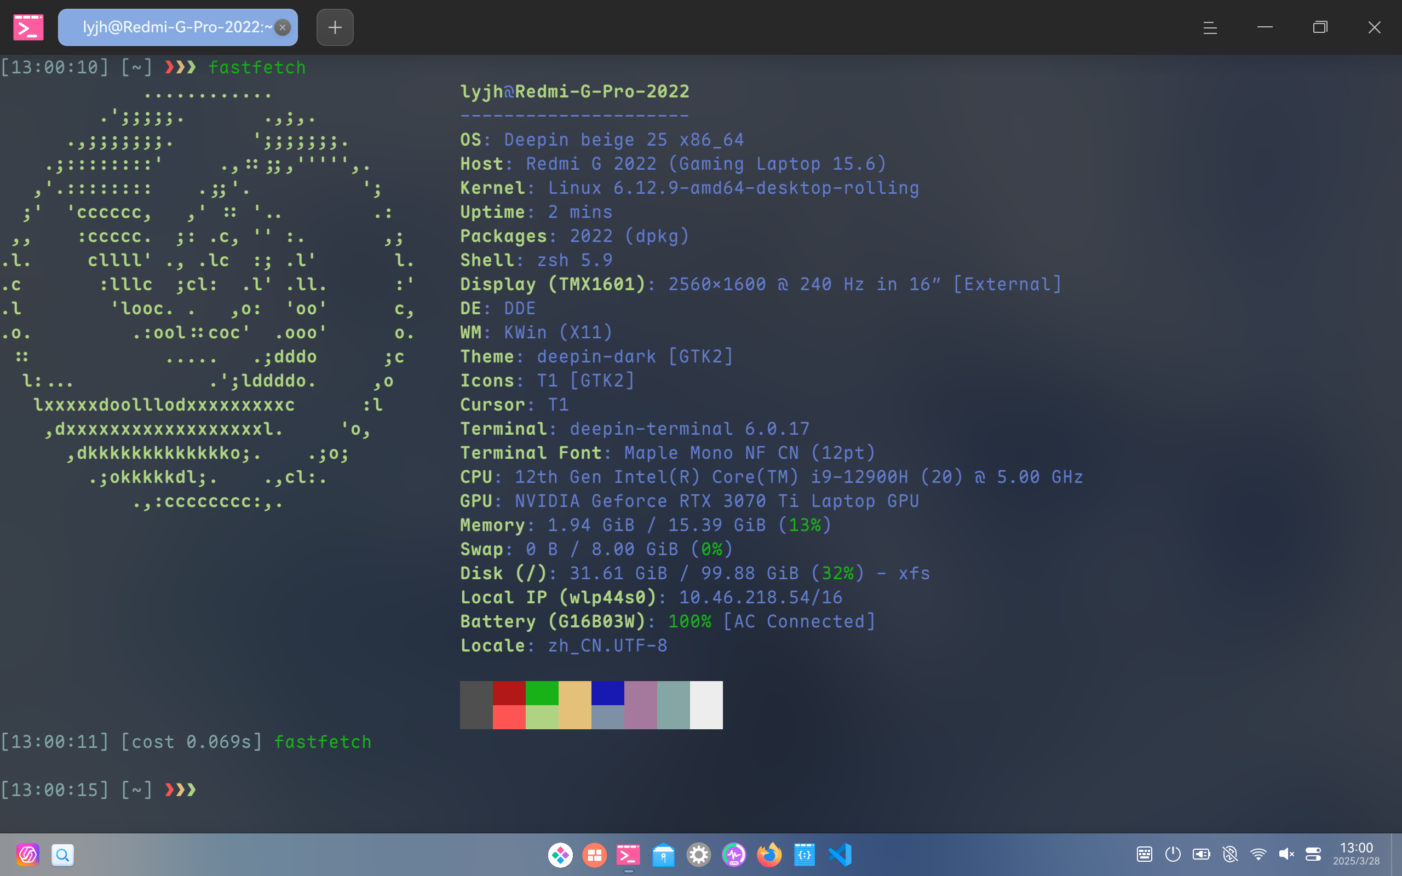Select the lyjh@Redmi-G-Pro-2022 terminal tab

177,27
